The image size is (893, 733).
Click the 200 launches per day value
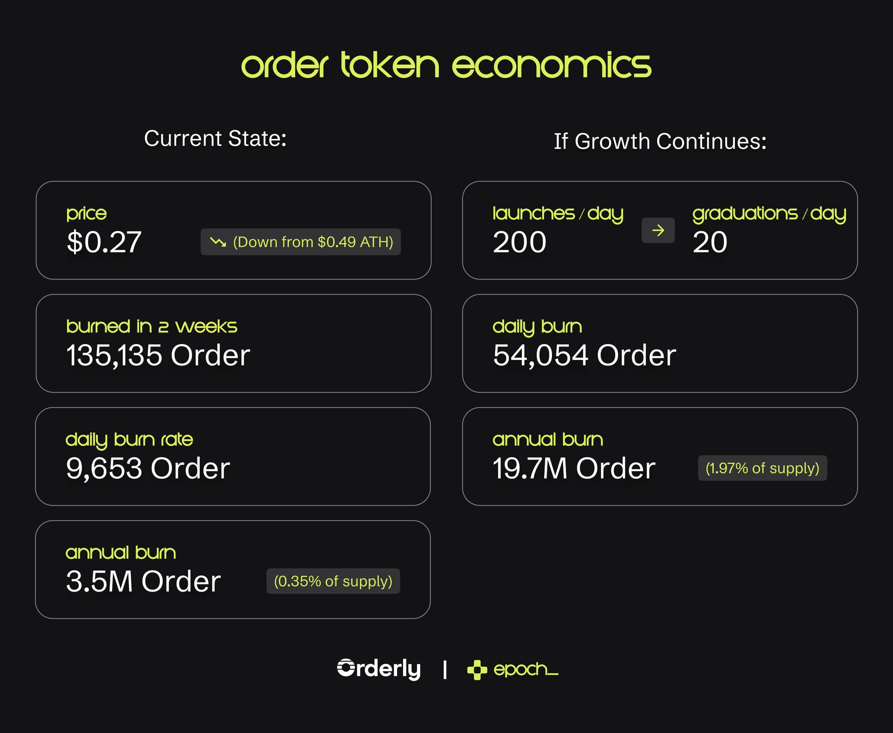click(519, 242)
